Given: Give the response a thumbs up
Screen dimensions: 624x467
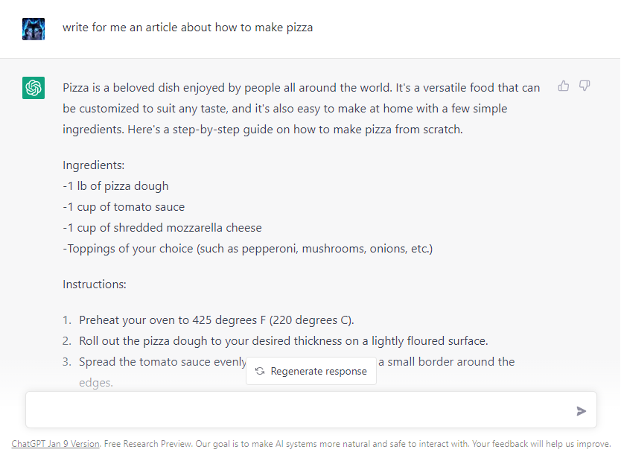Looking at the screenshot, I should coord(563,86).
